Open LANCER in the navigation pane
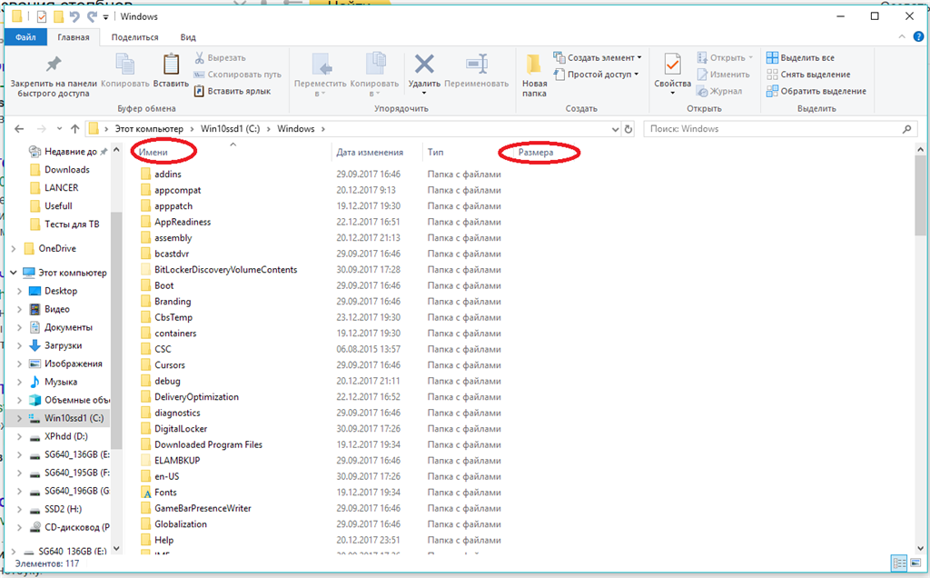930x578 pixels. click(x=61, y=187)
